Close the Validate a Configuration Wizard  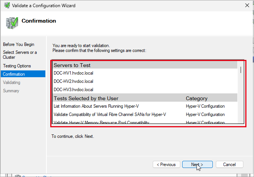tap(247, 5)
